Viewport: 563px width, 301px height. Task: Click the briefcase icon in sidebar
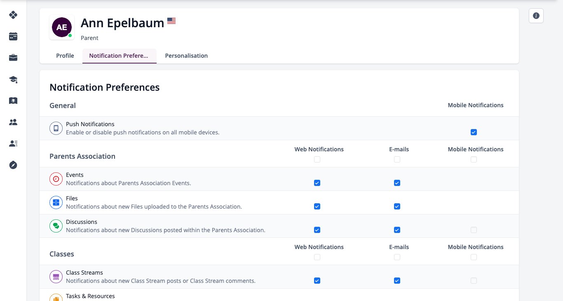tap(13, 58)
